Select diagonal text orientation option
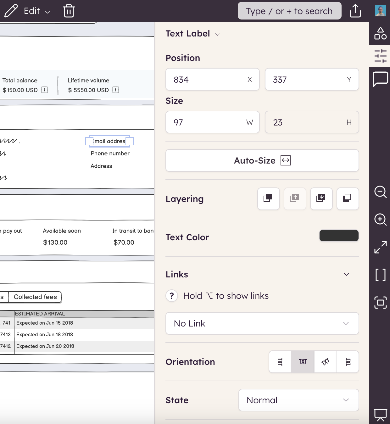The height and width of the screenshot is (424, 390). (x=325, y=362)
